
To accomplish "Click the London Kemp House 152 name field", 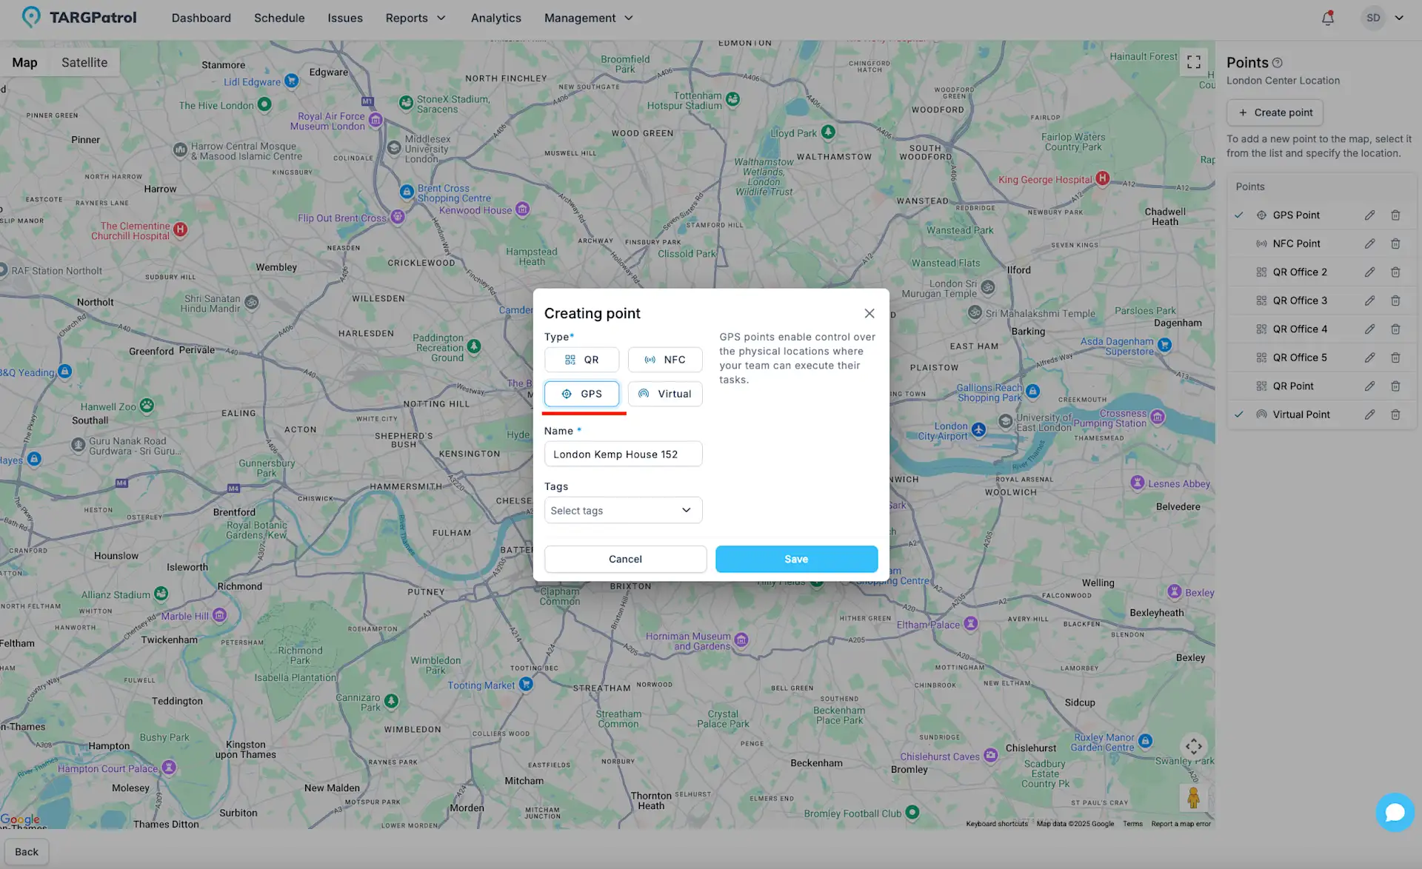I will click(x=623, y=454).
